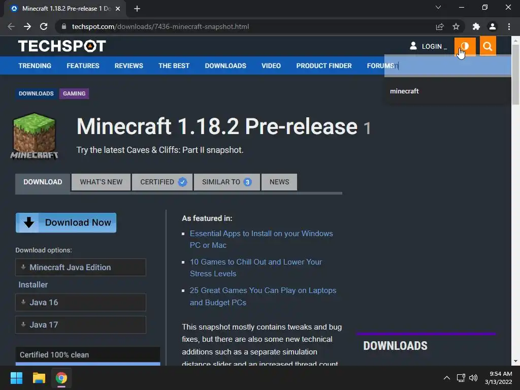Open Essential Apps to Install link
This screenshot has width=520, height=390.
tap(262, 239)
